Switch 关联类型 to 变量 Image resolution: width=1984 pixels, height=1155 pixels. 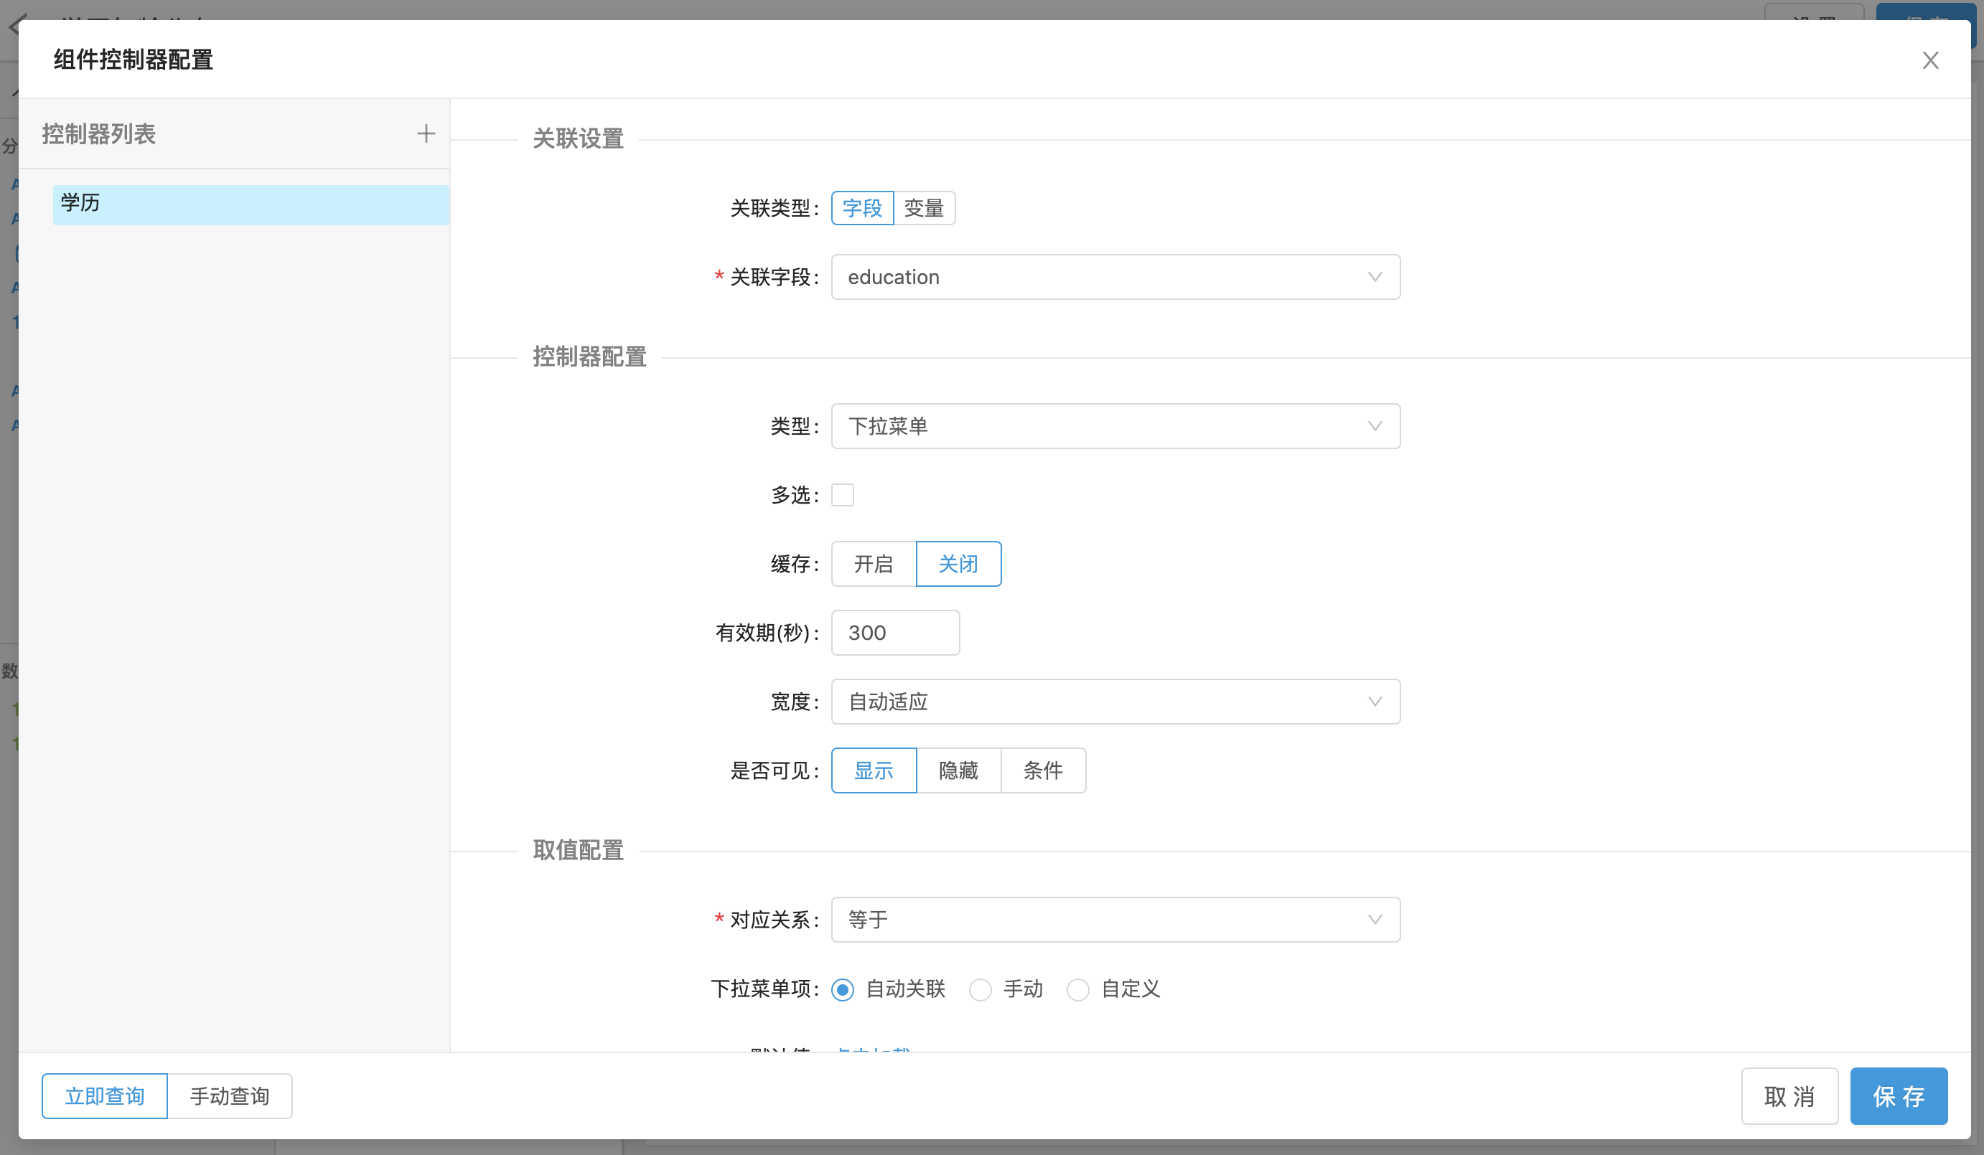(924, 209)
